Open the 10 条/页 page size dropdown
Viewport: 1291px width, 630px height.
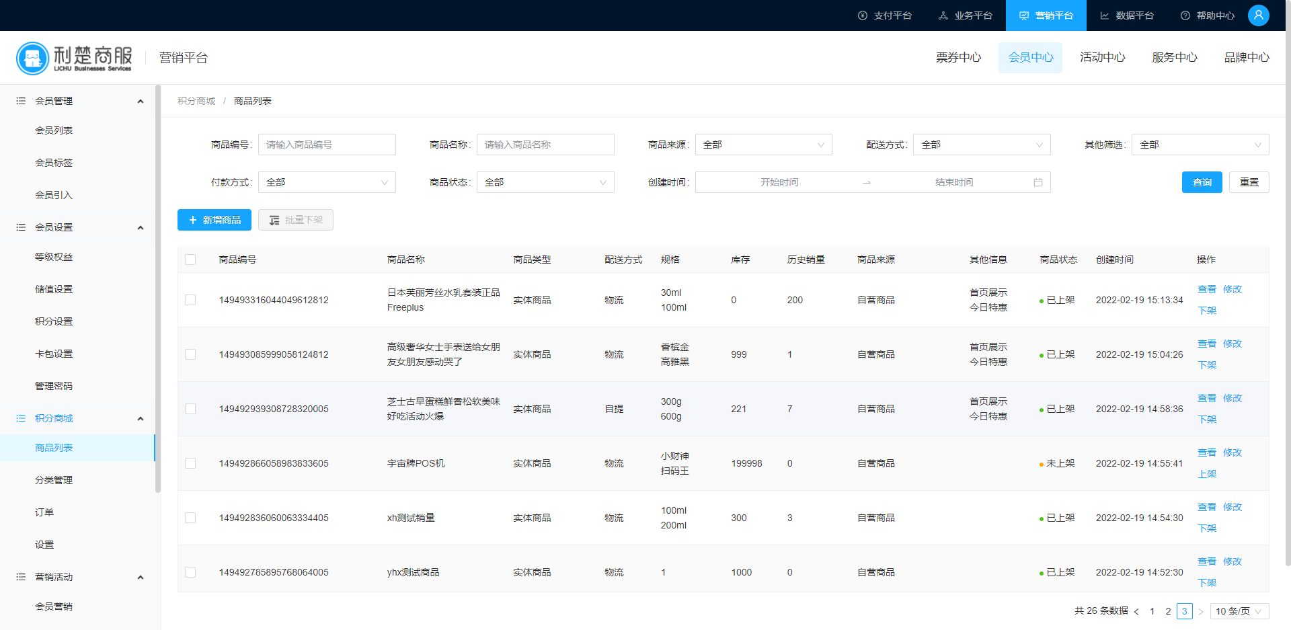tap(1240, 611)
